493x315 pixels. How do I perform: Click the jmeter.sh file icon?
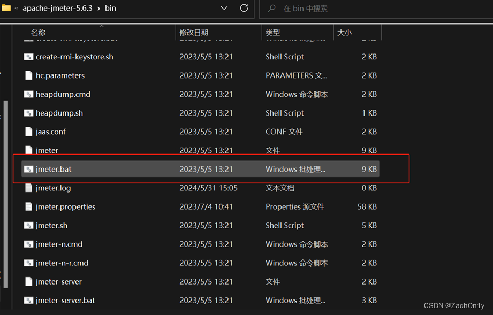click(28, 226)
